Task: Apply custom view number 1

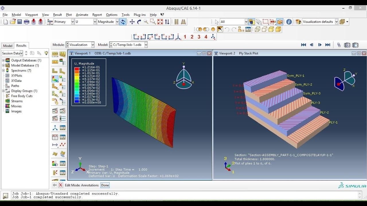Action: tap(185, 37)
